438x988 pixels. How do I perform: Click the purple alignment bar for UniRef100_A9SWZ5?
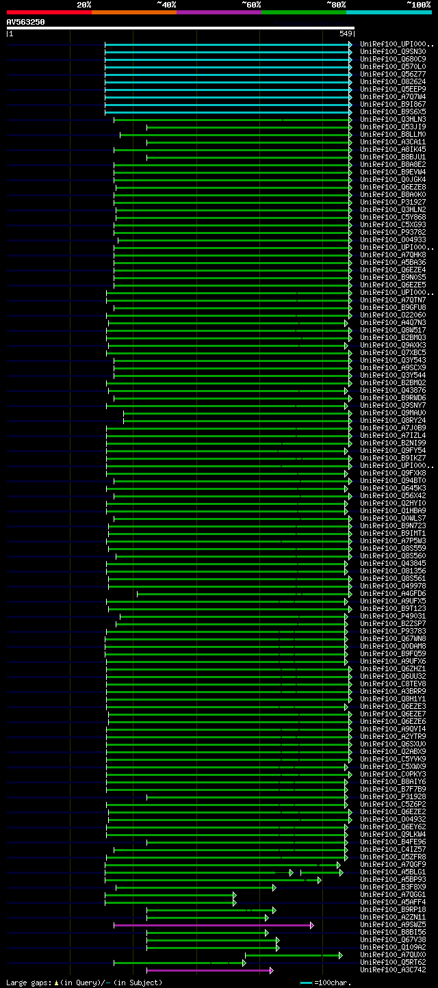214,924
